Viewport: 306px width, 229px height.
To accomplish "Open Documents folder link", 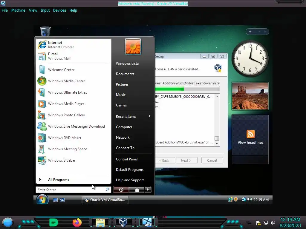I will pos(125,74).
